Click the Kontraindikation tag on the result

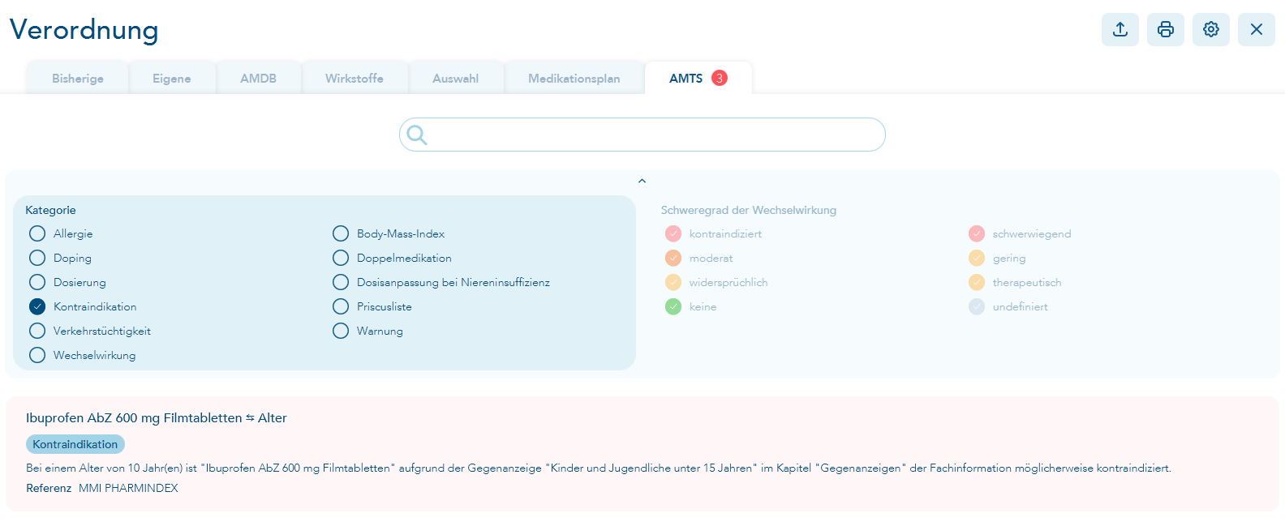[x=75, y=444]
